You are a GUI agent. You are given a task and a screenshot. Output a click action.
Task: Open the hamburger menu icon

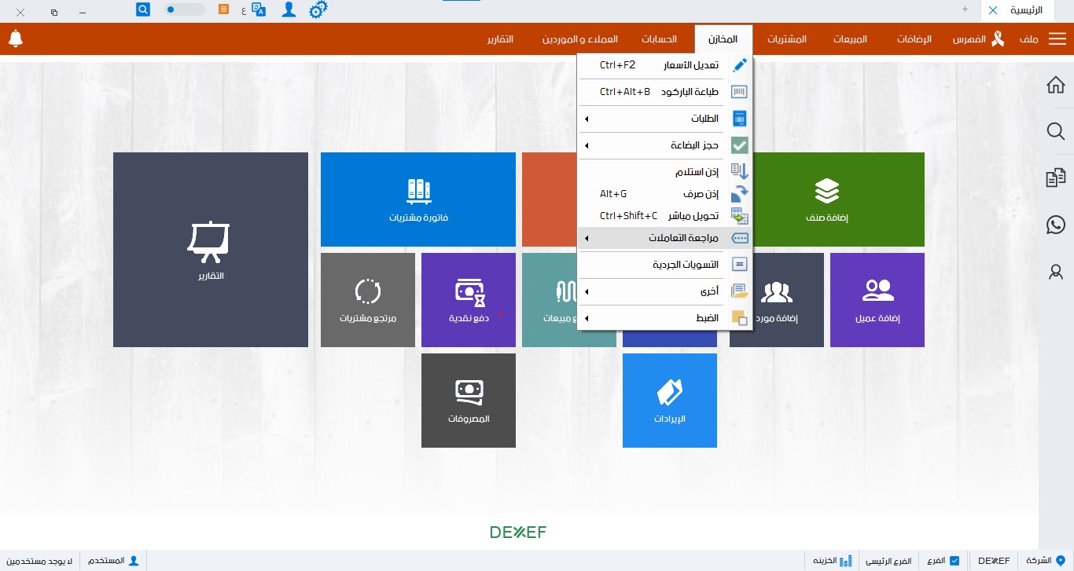(x=1057, y=39)
